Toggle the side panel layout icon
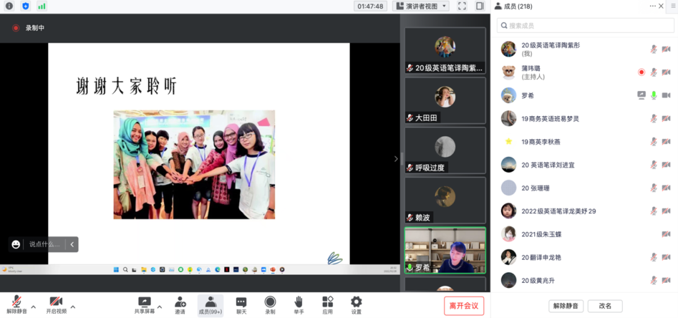This screenshot has width=678, height=318. point(480,6)
